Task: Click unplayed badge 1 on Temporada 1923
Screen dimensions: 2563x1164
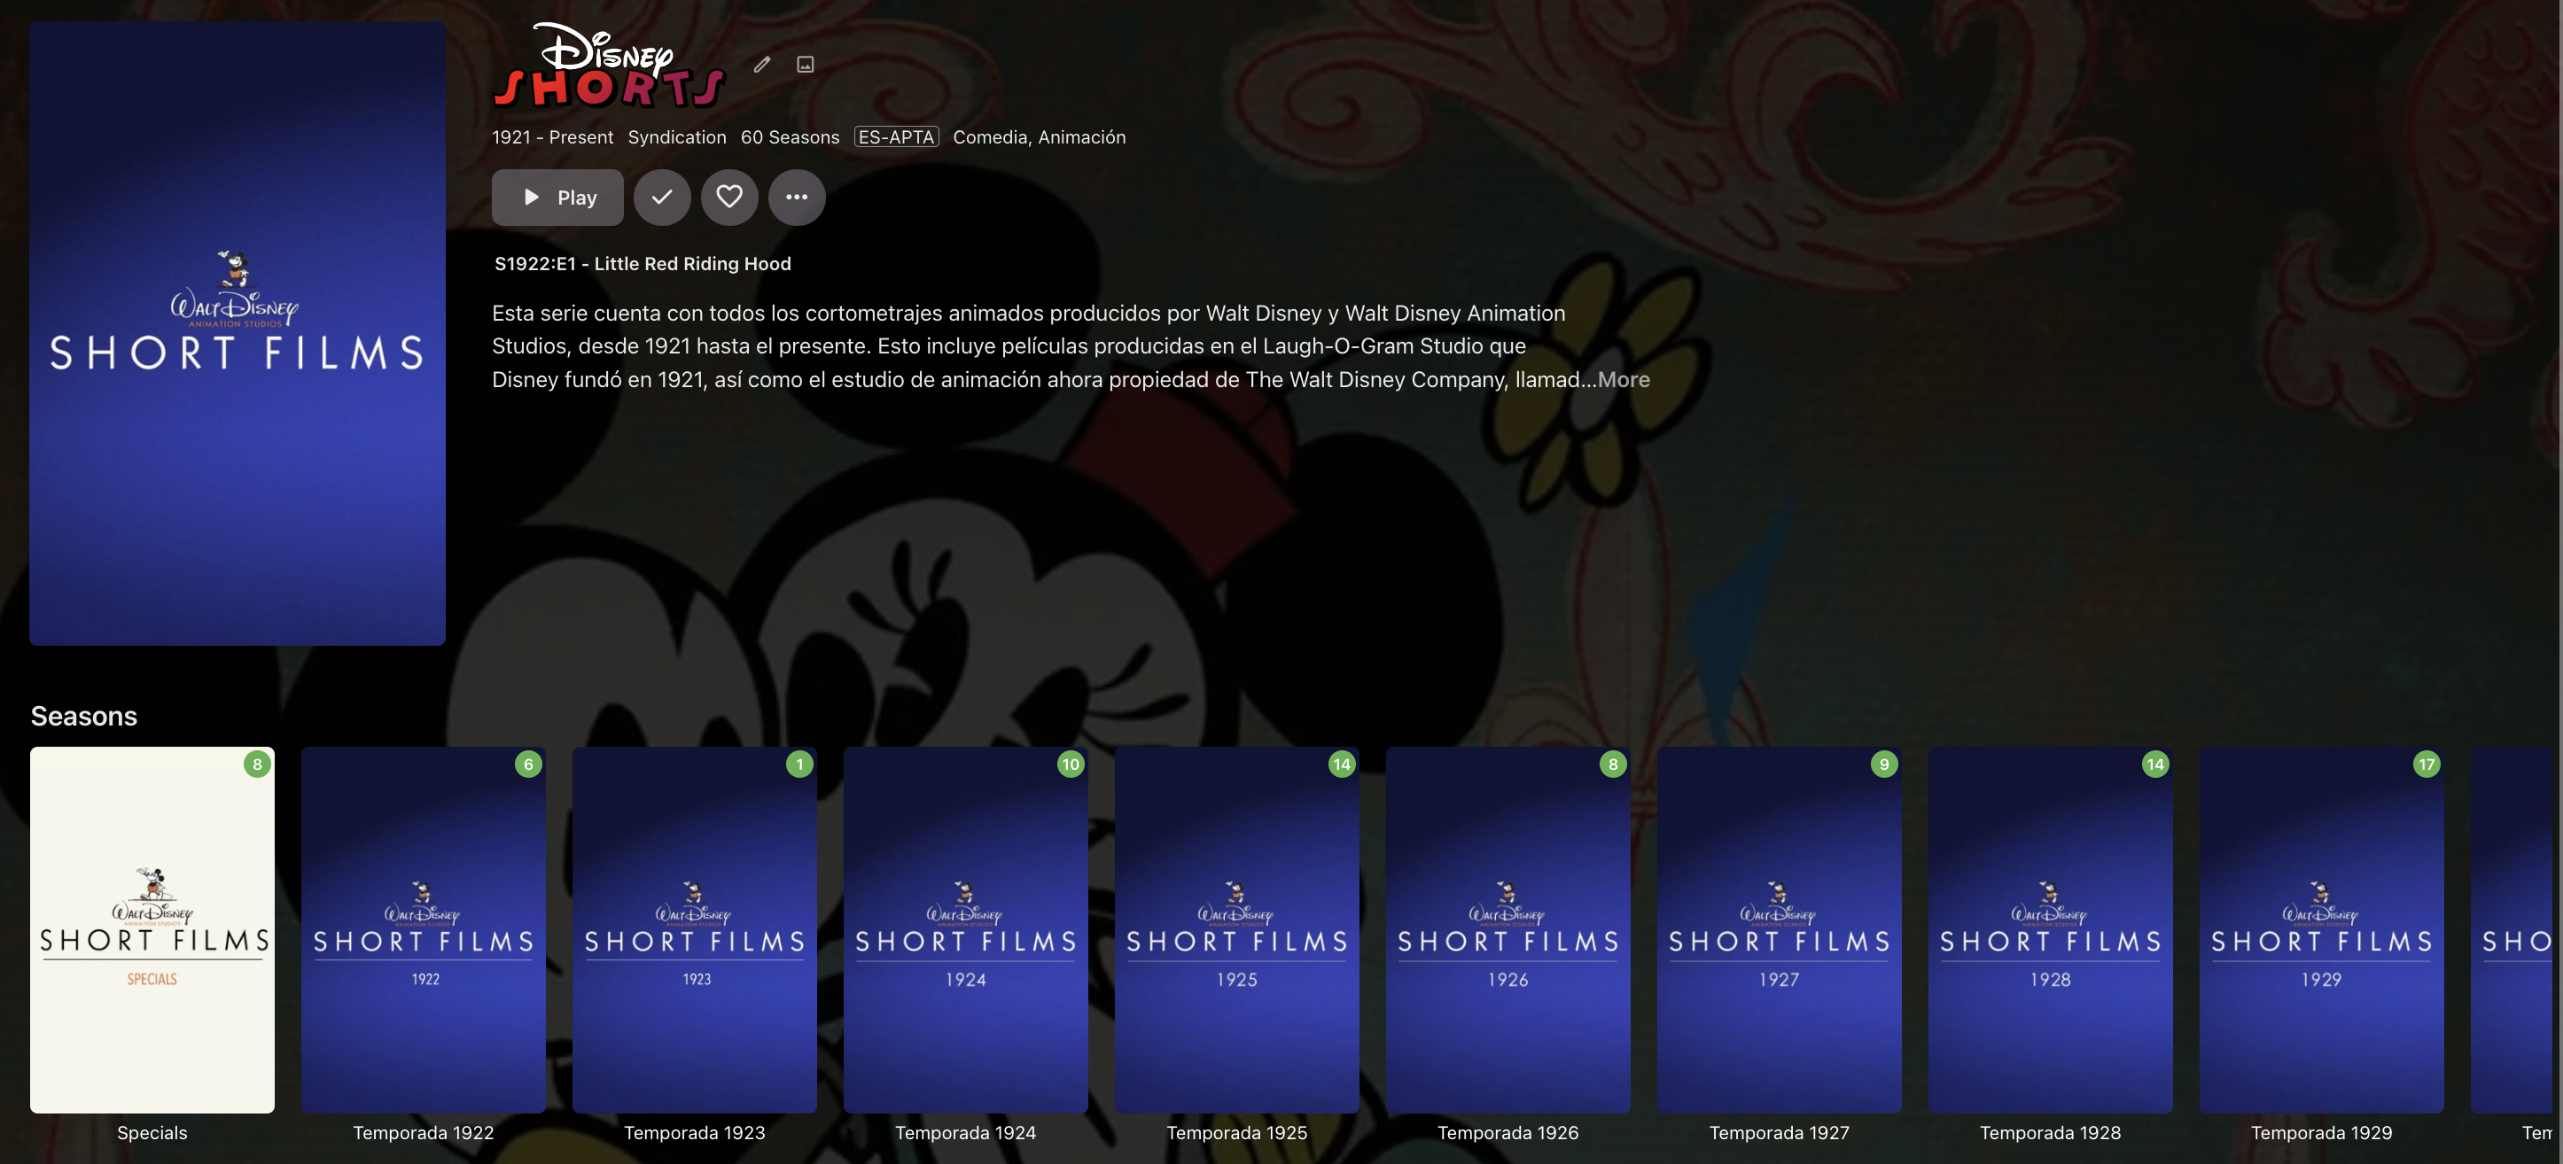Action: pos(799,764)
